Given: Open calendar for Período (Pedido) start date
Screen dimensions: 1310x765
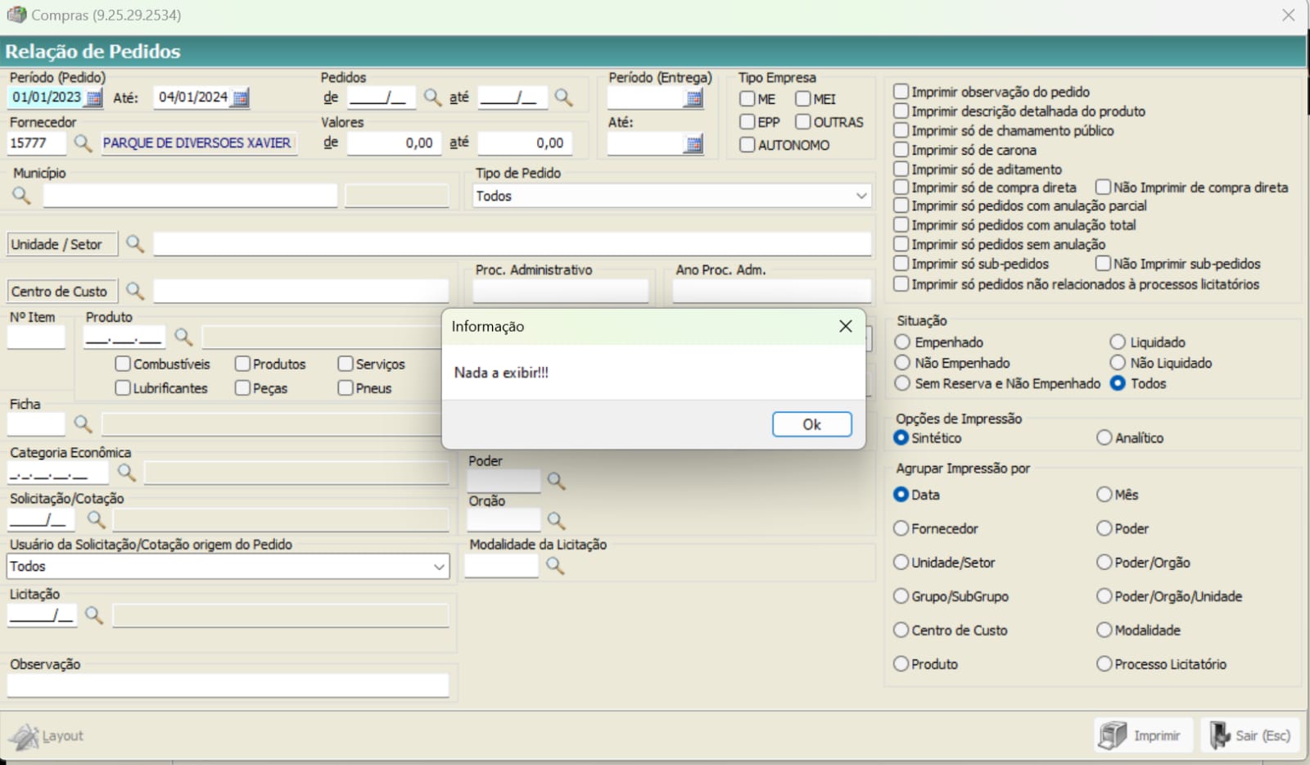Looking at the screenshot, I should click(95, 98).
